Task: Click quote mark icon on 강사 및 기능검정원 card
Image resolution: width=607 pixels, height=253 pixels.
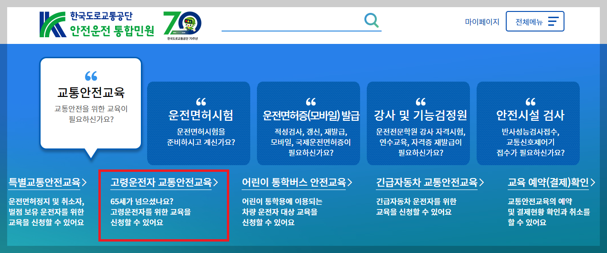Action: pos(420,102)
